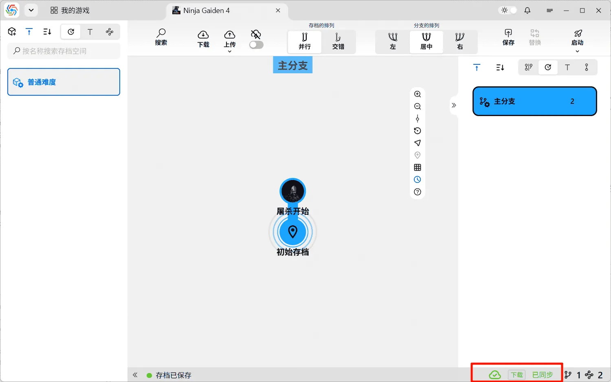Click the save space search field
This screenshot has height=382, width=611.
(64, 51)
